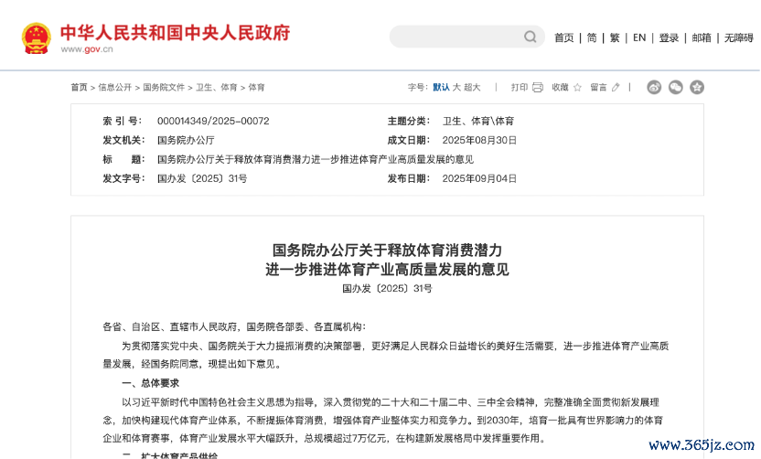Screen dimensions: 761x459
Task: Click the national emblem logo
Action: click(x=37, y=38)
